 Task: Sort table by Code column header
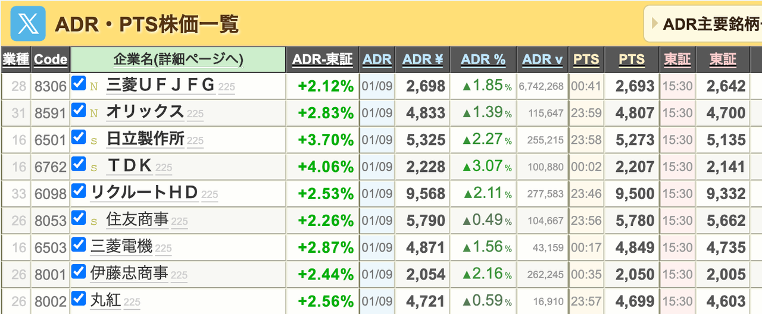tap(51, 59)
